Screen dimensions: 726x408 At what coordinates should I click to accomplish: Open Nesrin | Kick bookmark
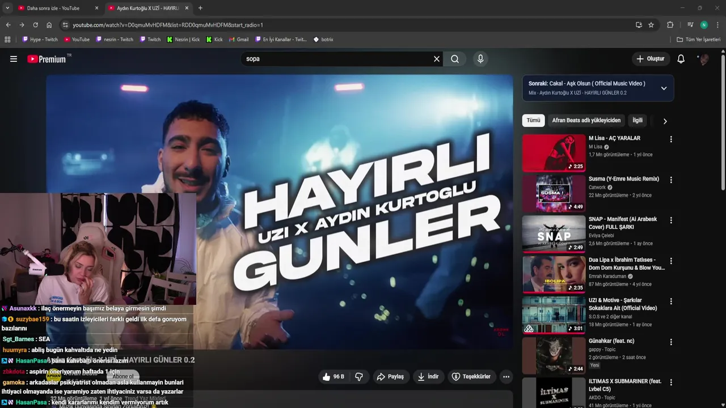[183, 40]
